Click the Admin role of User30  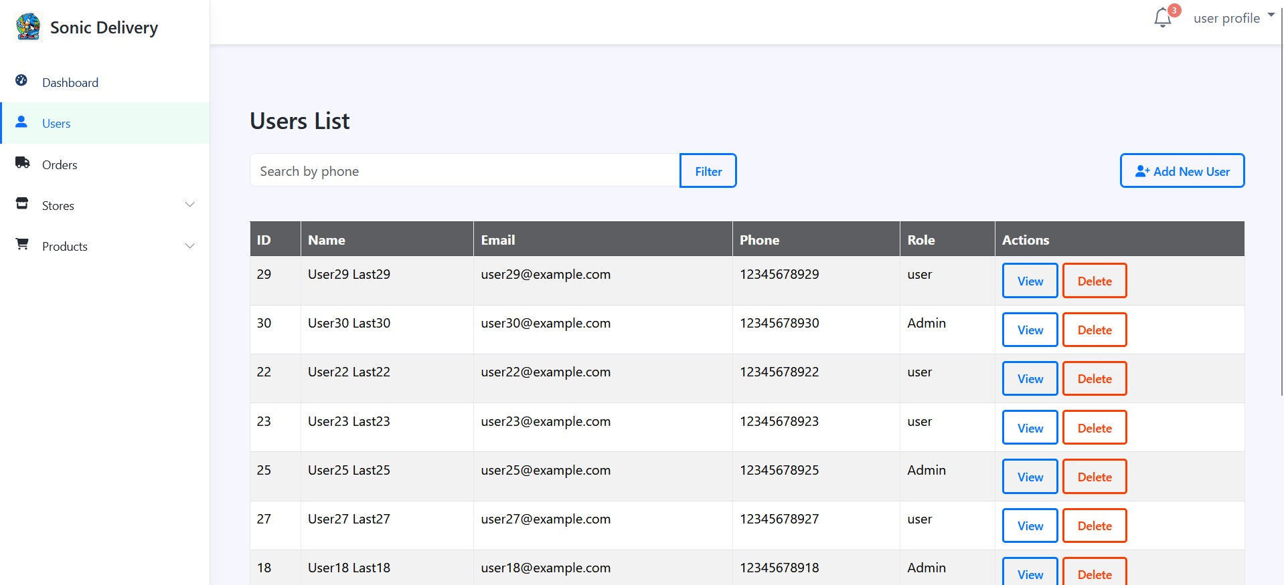click(x=927, y=323)
